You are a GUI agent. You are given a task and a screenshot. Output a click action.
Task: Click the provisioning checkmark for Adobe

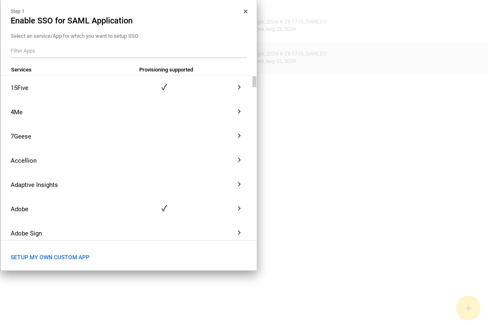click(164, 208)
